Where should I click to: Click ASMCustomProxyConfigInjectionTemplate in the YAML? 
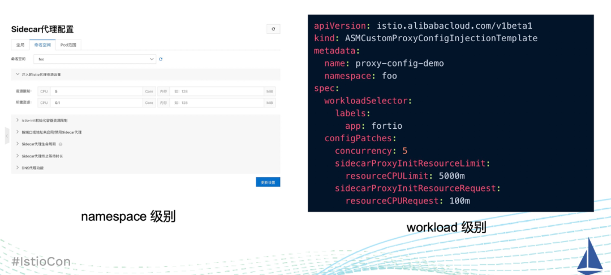coord(441,38)
